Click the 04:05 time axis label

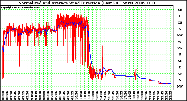coord(32,95)
